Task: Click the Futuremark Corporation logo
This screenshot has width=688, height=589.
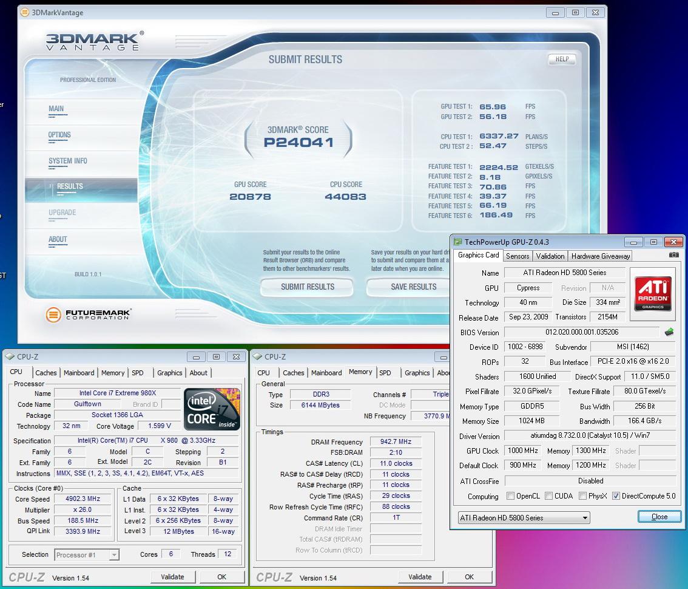Action: [x=88, y=315]
